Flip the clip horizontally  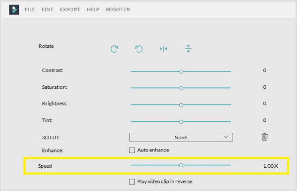(163, 49)
